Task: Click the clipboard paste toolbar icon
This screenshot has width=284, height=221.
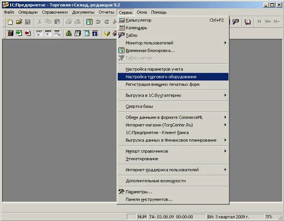Action: [x=57, y=22]
